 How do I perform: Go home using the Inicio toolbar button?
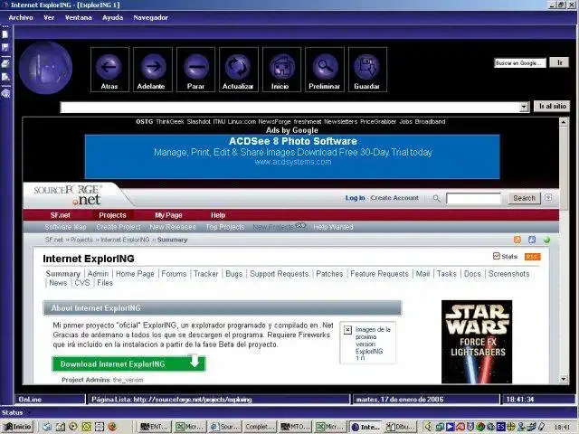pyautogui.click(x=281, y=70)
